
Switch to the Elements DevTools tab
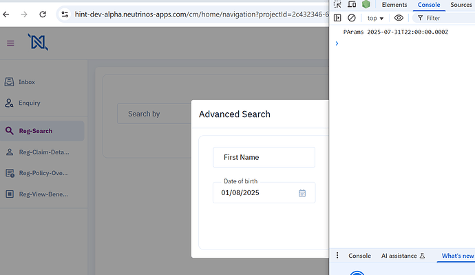(x=394, y=5)
